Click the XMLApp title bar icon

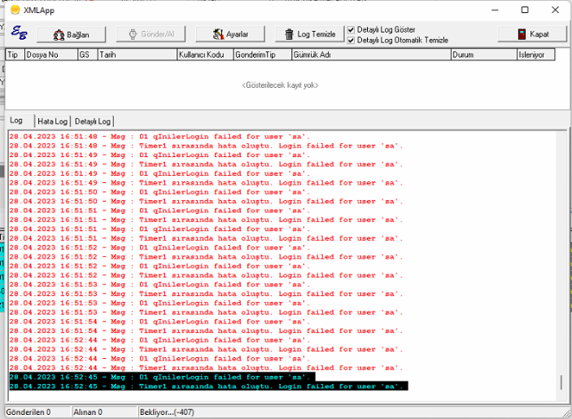(15, 10)
